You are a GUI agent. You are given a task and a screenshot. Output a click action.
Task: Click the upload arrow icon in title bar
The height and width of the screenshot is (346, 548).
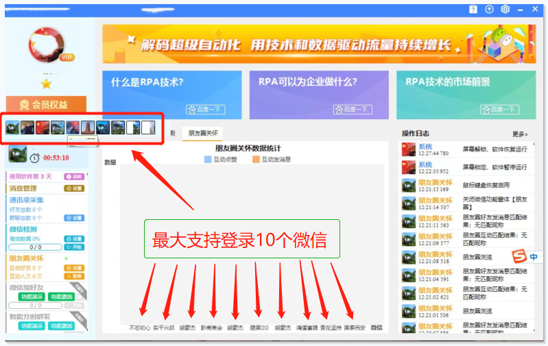pyautogui.click(x=489, y=9)
